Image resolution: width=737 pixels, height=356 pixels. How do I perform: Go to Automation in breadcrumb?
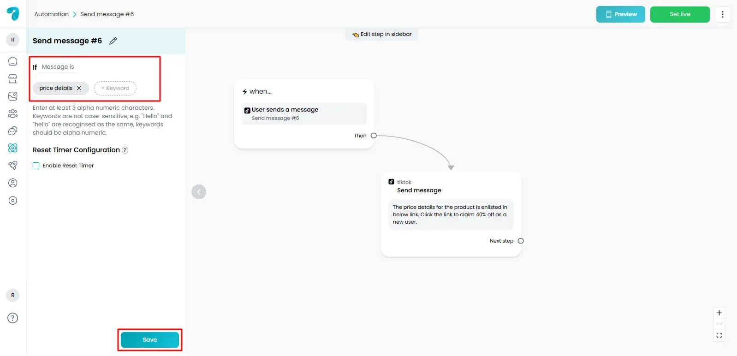click(x=51, y=14)
